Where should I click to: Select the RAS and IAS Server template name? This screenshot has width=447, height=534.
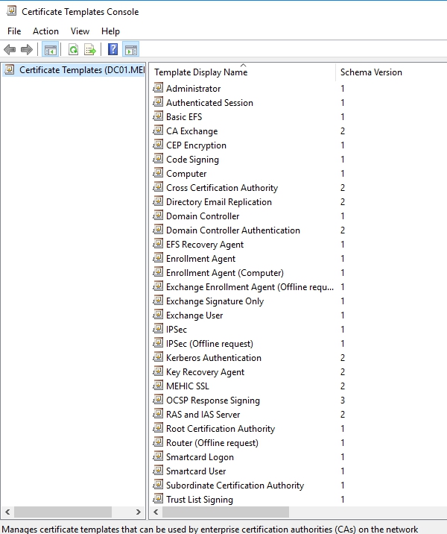[x=203, y=415]
